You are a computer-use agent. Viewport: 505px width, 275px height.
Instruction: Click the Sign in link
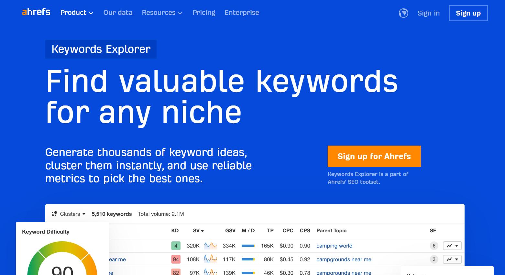pos(428,13)
